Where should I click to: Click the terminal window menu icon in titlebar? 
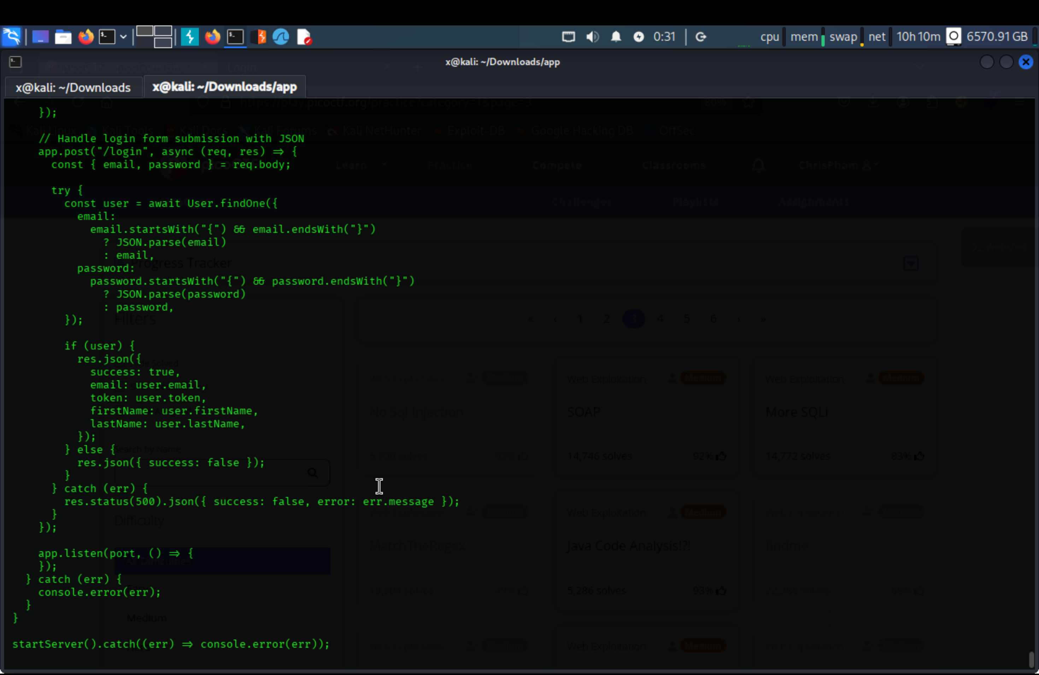click(x=16, y=62)
